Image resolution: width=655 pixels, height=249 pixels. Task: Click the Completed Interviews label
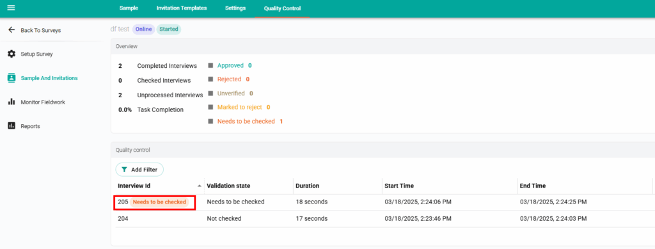click(167, 65)
